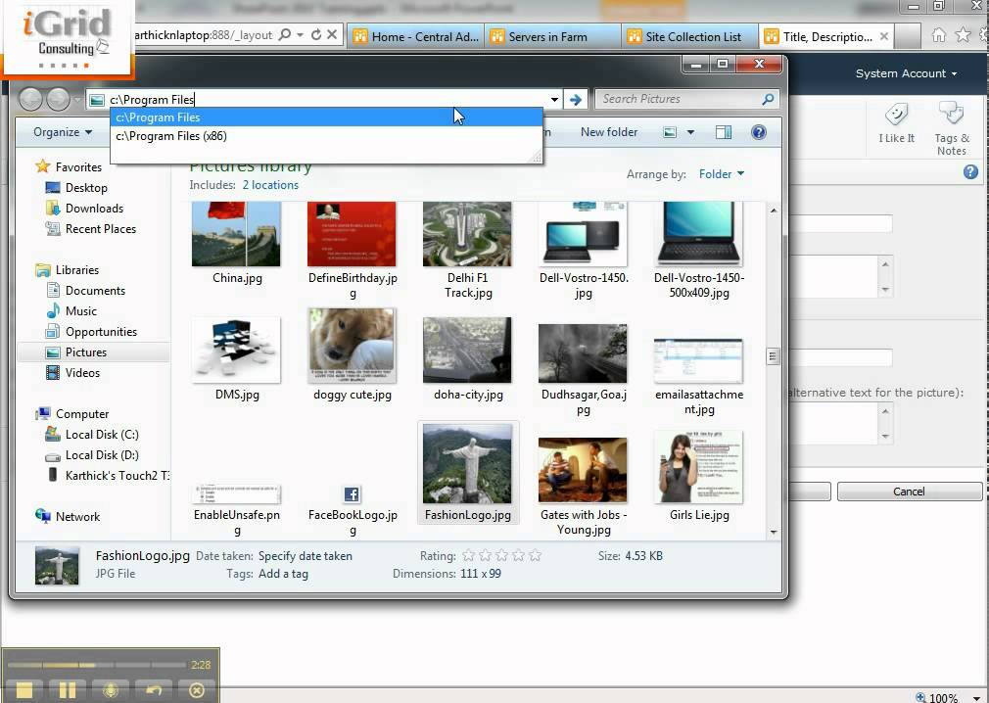Click the recorder Pause button
The height and width of the screenshot is (703, 989).
click(x=67, y=690)
